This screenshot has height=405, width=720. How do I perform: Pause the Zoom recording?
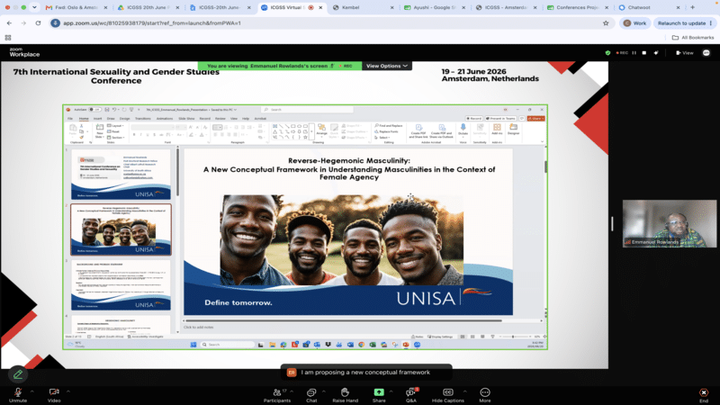(x=634, y=53)
